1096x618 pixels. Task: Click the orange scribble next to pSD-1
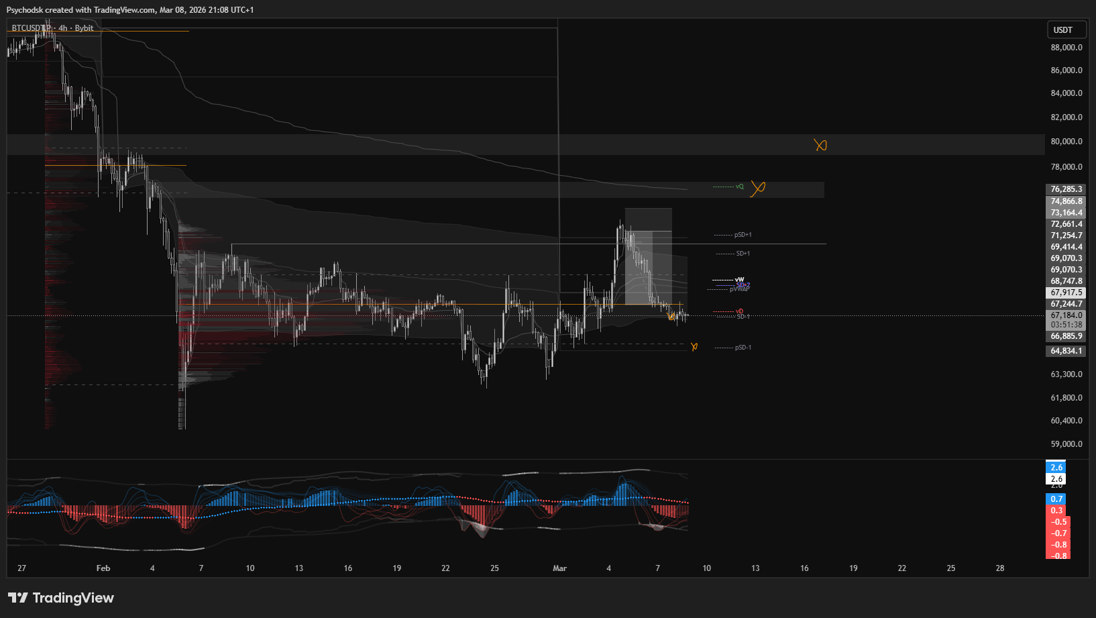point(694,347)
